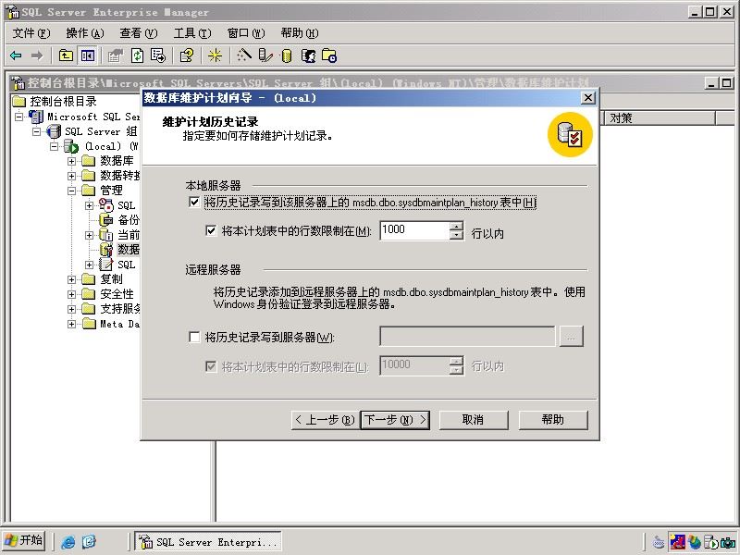Screen dimensions: 740x555
Task: Toggle the show/hide console tree icon
Action: 88,55
